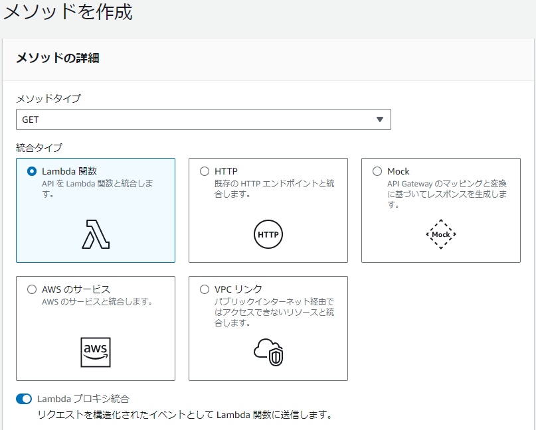Disable the Lambda プロキシ統合 toggle
This screenshot has height=430, width=536.
[x=25, y=399]
